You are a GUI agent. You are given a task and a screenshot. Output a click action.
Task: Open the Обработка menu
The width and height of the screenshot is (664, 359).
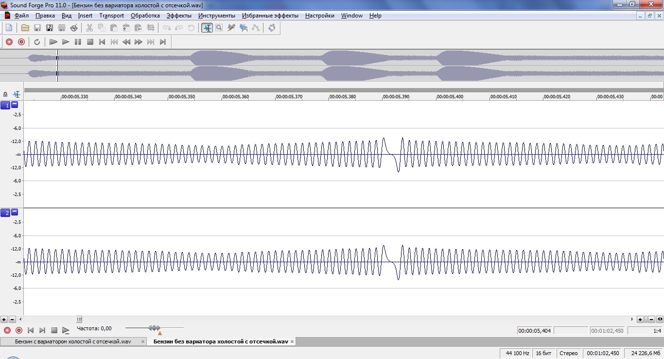pyautogui.click(x=145, y=16)
